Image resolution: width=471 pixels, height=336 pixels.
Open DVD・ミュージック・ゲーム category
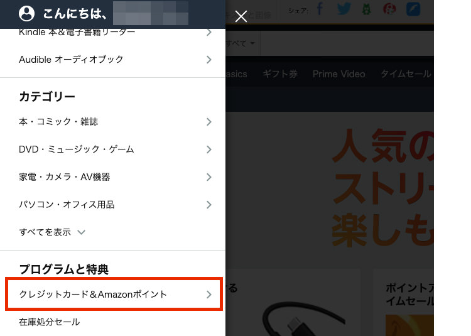[x=112, y=149]
